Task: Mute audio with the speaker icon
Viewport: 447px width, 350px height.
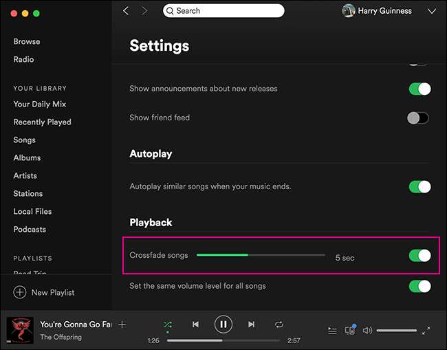Action: point(367,331)
